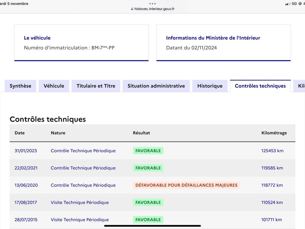Click the DÉFAVORABLE POUR DÉFAILLANCES MAJEURES badge
This screenshot has width=305, height=229.
coord(186,185)
